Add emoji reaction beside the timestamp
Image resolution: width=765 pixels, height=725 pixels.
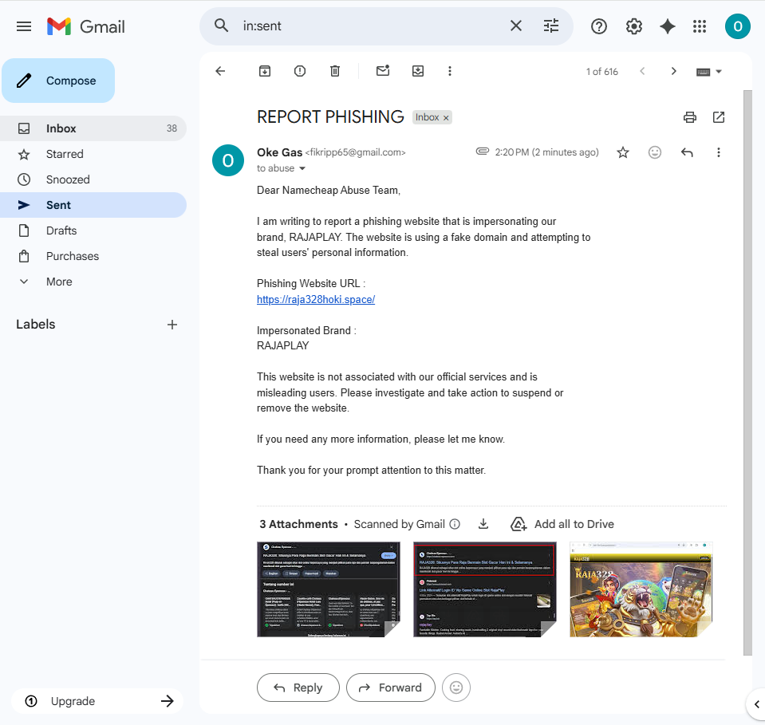click(x=654, y=152)
